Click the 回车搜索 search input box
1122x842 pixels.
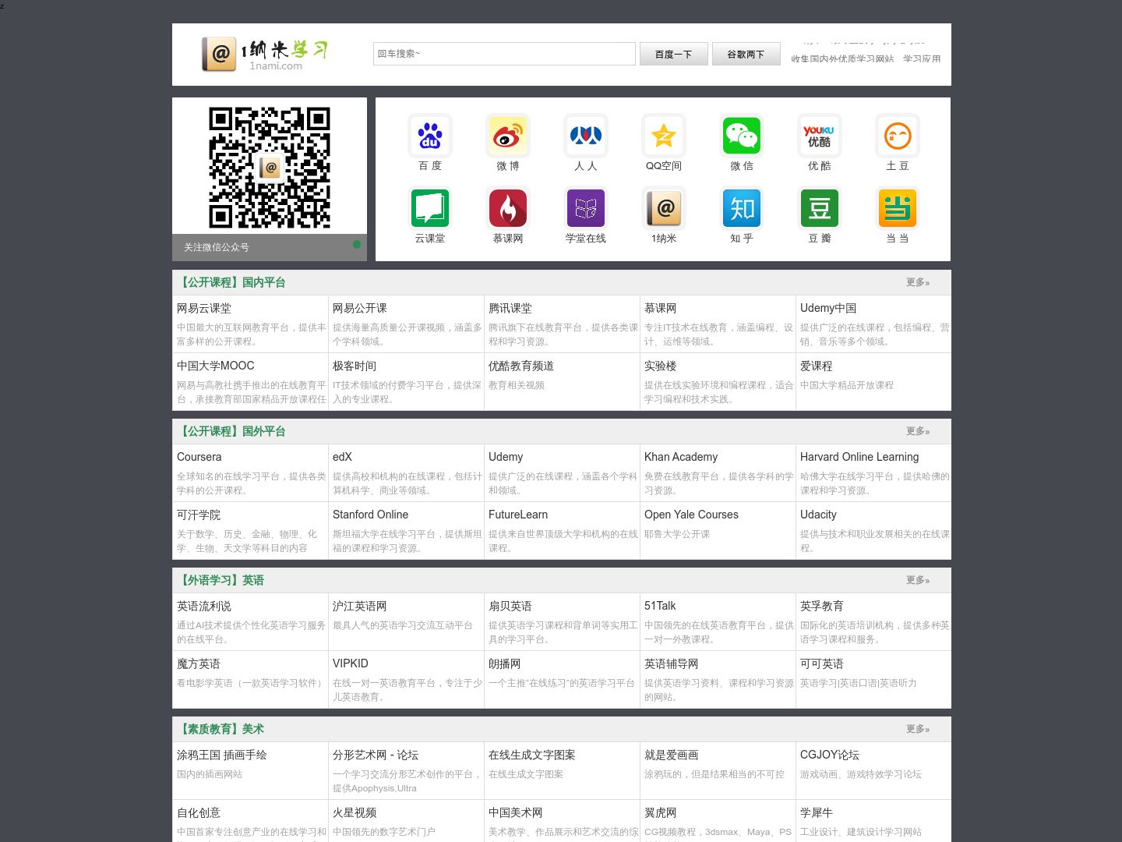504,54
